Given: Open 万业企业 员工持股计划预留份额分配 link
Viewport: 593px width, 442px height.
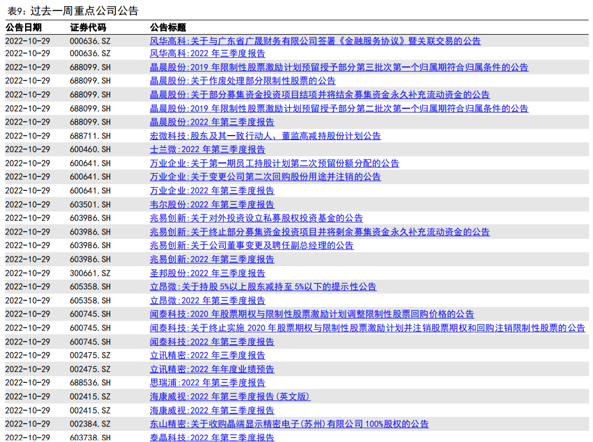Looking at the screenshot, I should (x=274, y=164).
